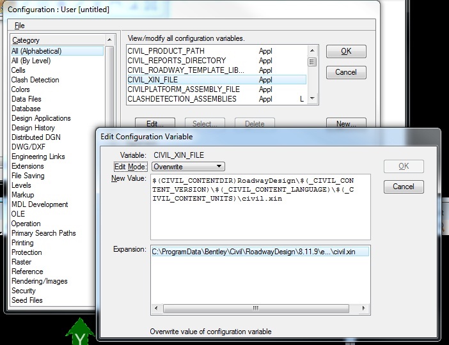Click Category list scroll up arrow
The image size is (449, 345).
(x=109, y=40)
